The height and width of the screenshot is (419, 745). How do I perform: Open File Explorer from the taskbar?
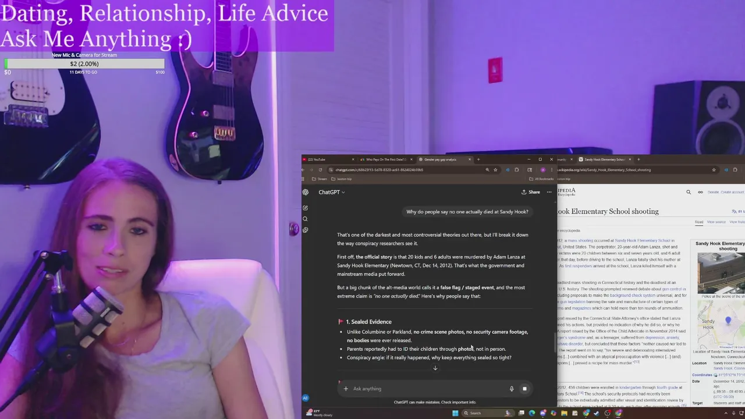(x=564, y=413)
